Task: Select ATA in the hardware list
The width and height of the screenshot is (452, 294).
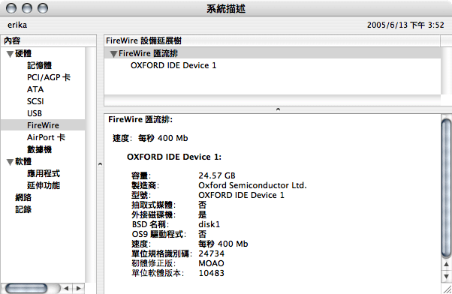Action: (x=35, y=89)
